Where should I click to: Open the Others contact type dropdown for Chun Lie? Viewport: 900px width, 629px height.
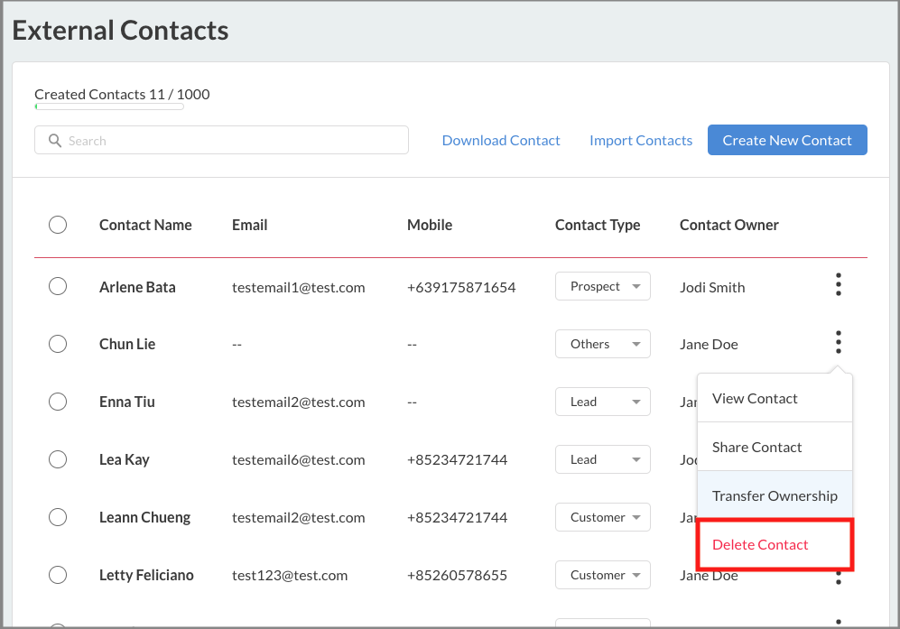point(603,344)
